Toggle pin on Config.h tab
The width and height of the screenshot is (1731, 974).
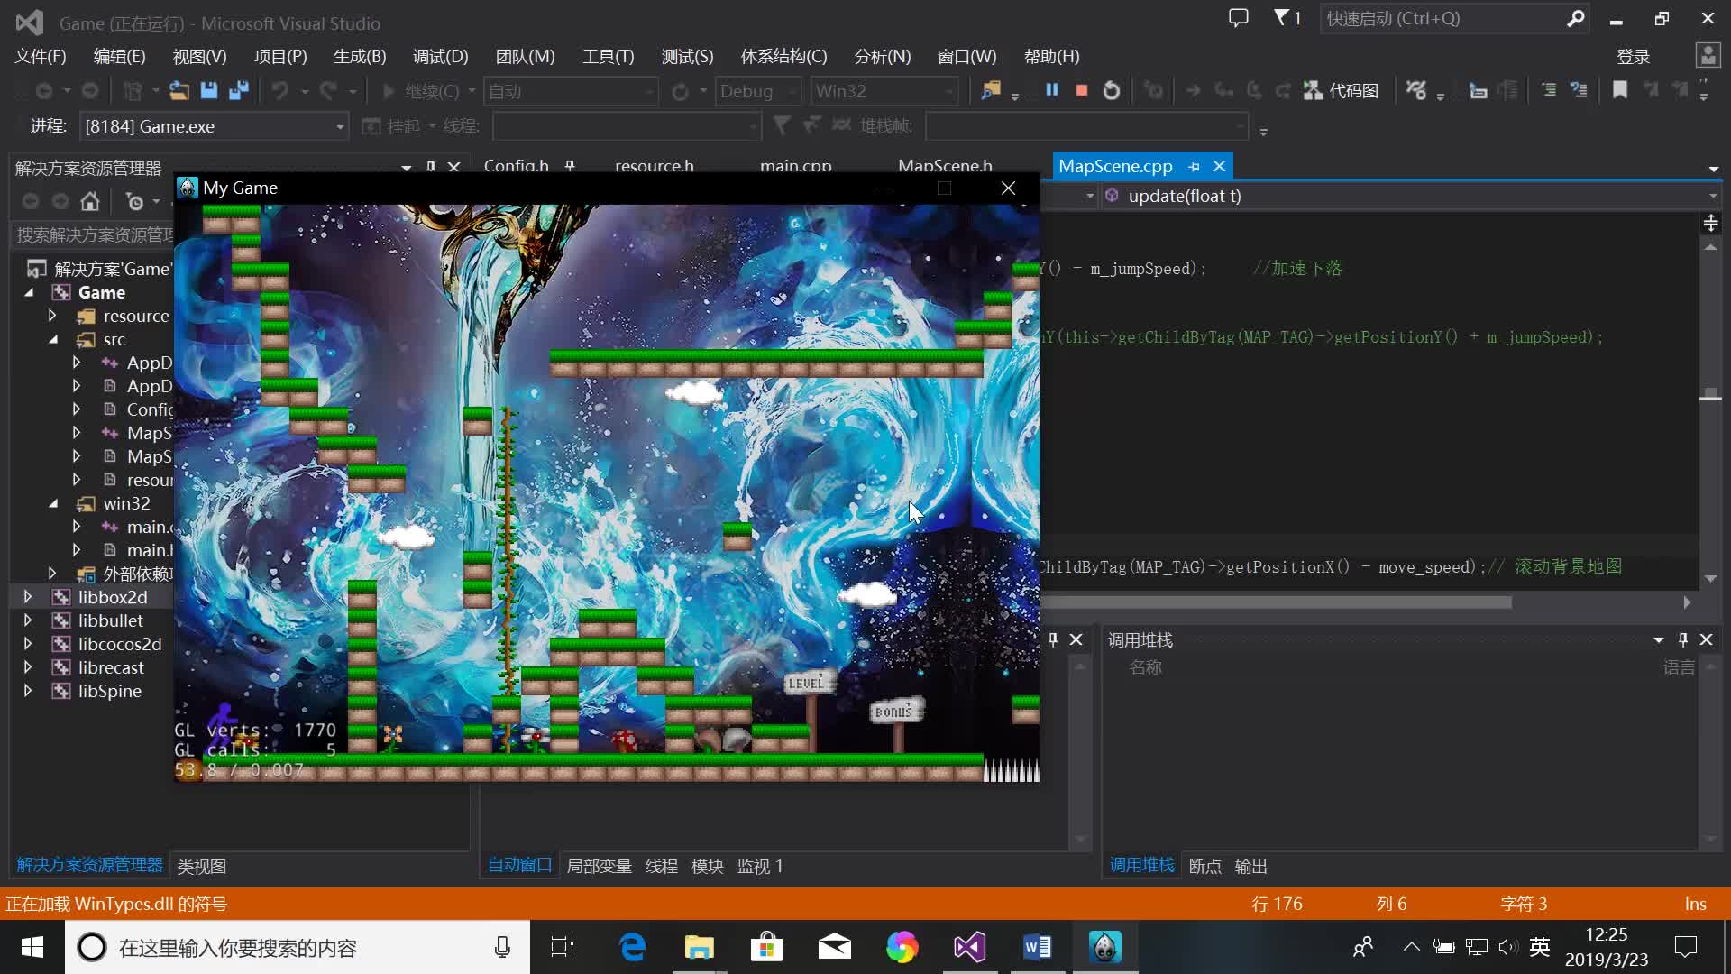(570, 166)
